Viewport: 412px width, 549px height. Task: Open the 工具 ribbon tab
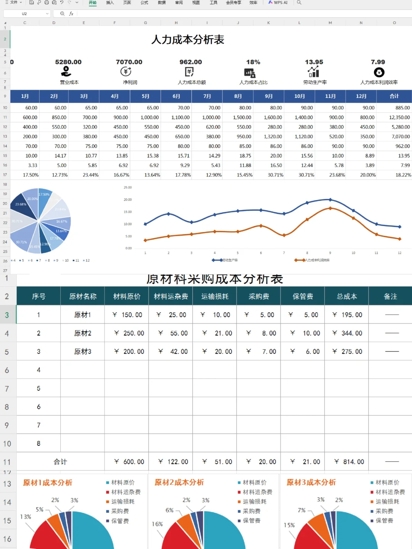coord(214,3)
